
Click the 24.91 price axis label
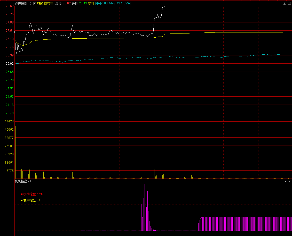[x=10, y=88]
